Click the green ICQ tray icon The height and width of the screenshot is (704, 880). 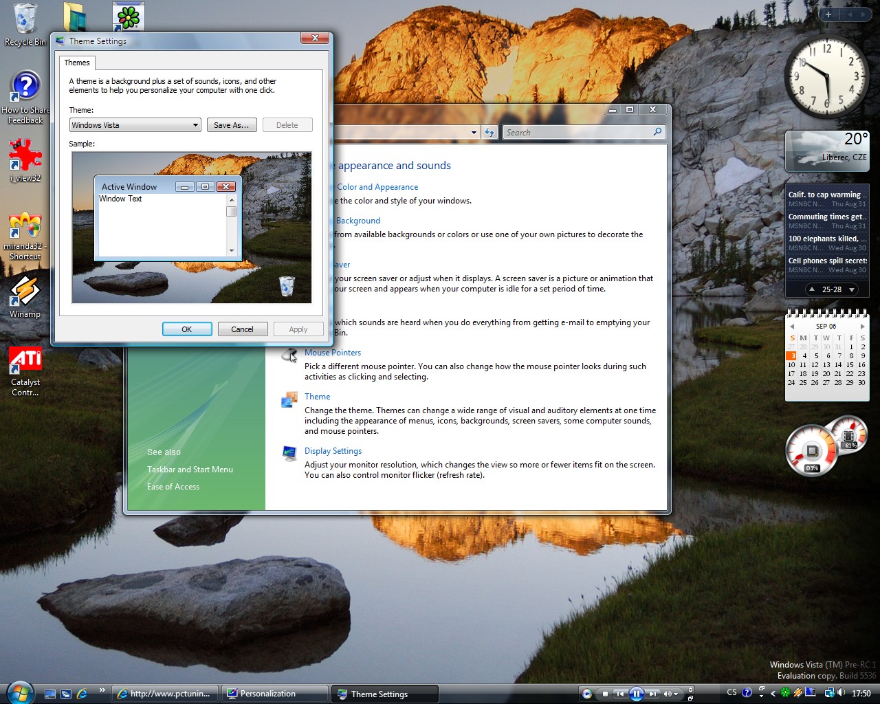pos(785,693)
